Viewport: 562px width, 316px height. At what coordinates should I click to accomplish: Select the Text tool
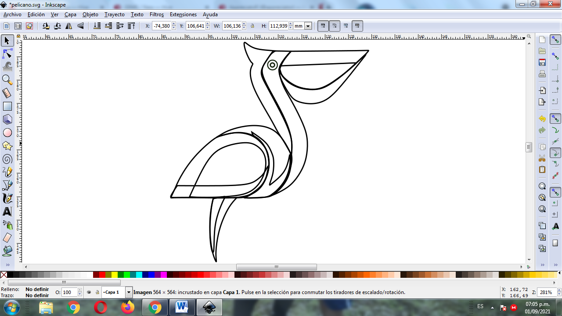point(7,212)
